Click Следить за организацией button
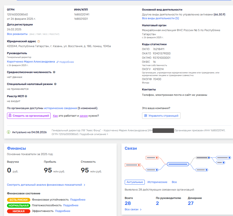The width and height of the screenshot is (233, 216). pyautogui.click(x=29, y=116)
